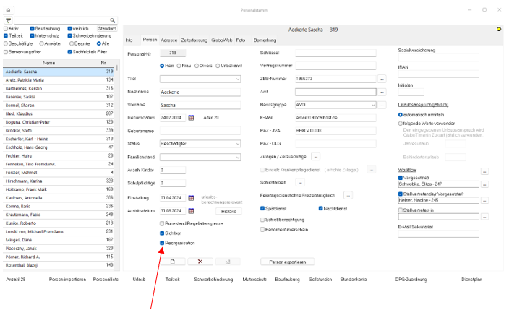Click the filter funnel icon above search
Screen dimensions: 522x310
pos(8,21)
